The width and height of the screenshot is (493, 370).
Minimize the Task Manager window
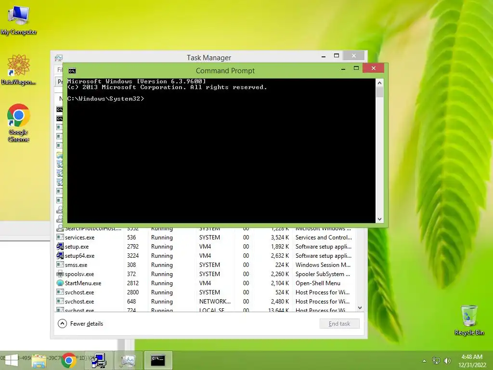pos(323,56)
